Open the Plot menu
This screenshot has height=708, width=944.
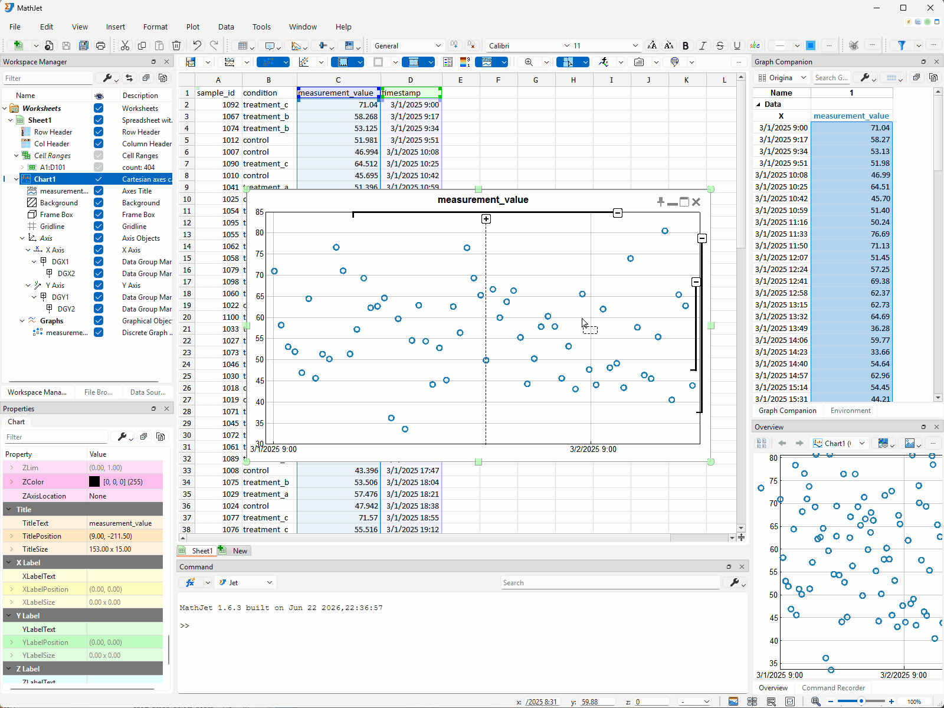click(x=193, y=27)
